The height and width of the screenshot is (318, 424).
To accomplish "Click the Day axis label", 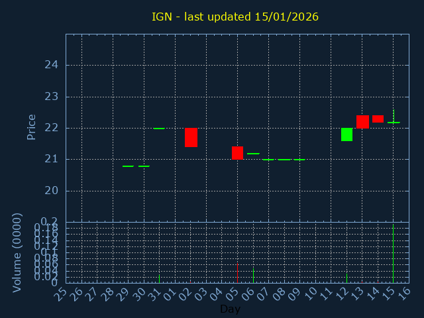I will pos(230,309).
